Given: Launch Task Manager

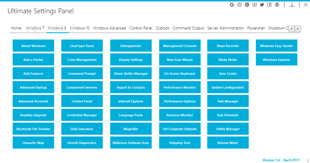Looking at the screenshot, I should (228, 101).
